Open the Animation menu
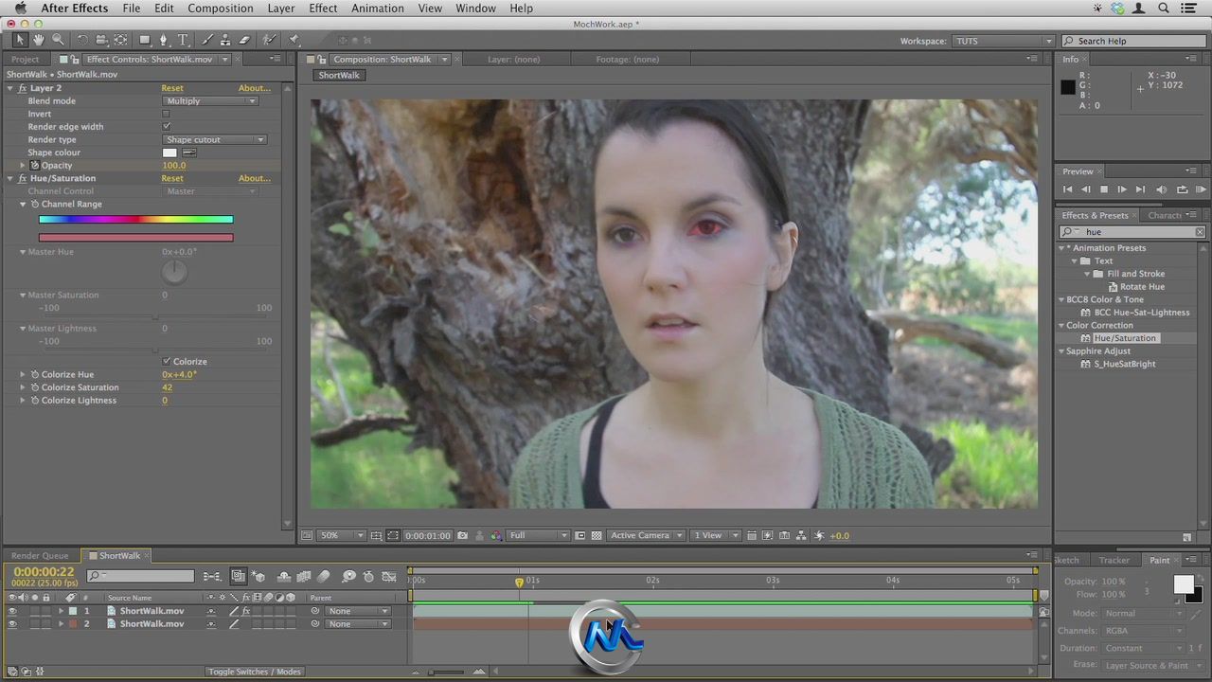 point(377,9)
